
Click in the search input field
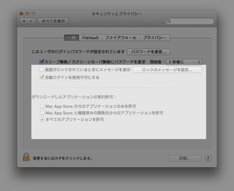click(190, 21)
